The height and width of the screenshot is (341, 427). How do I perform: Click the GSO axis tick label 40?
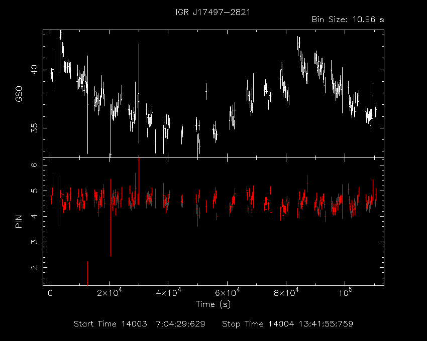(34, 70)
